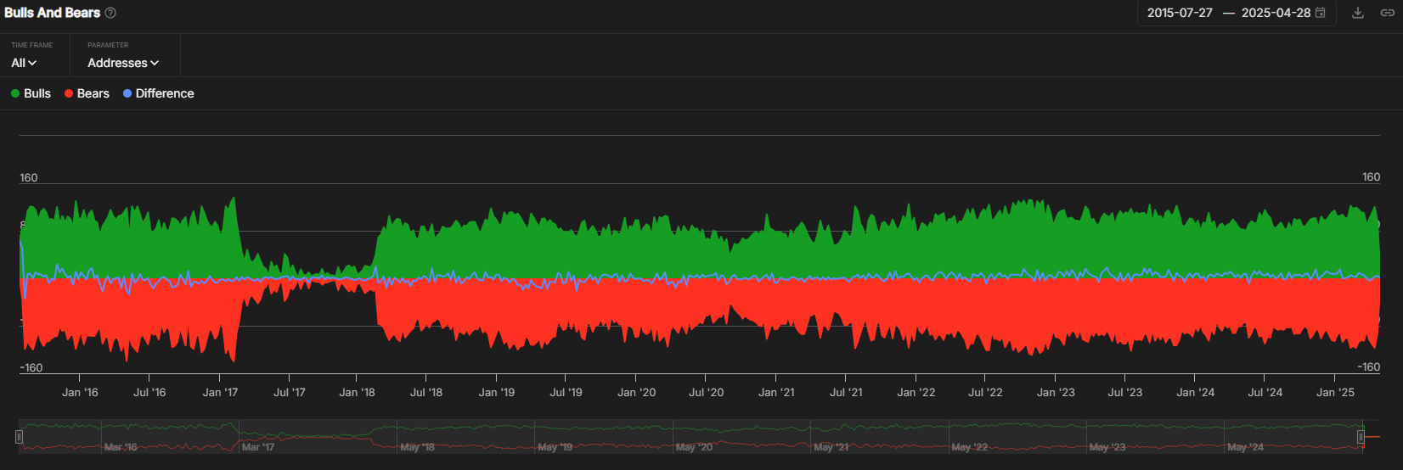Image resolution: width=1403 pixels, height=470 pixels.
Task: Toggle the Bulls series legend
Action: (31, 93)
